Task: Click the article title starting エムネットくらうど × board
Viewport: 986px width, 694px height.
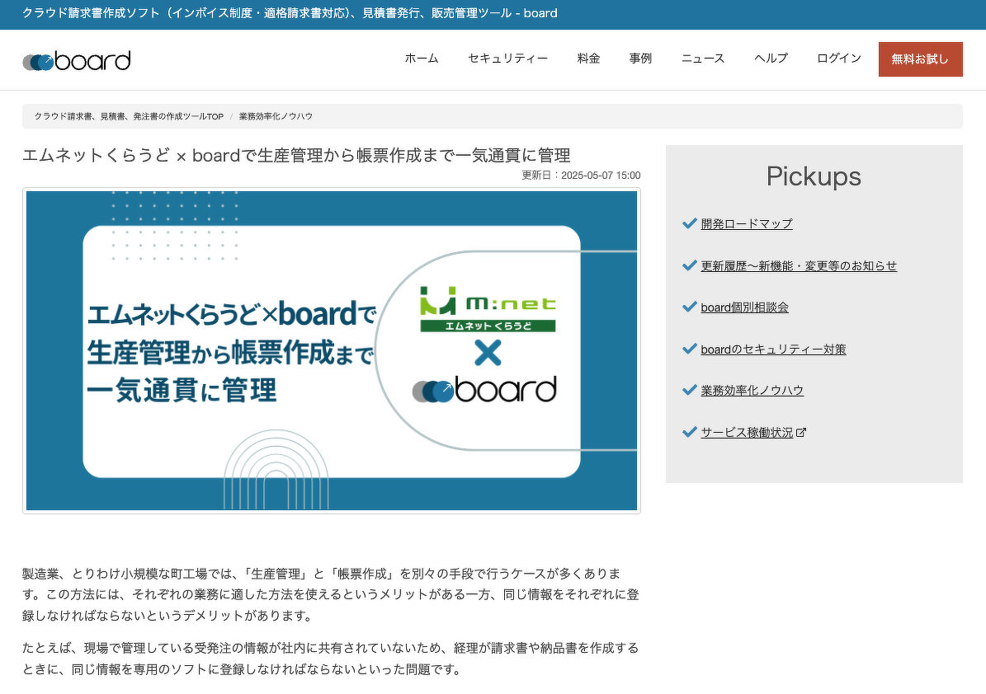Action: 296,155
